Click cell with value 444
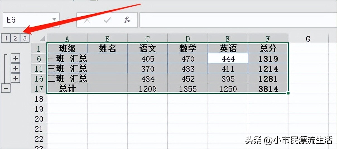 pyautogui.click(x=228, y=59)
